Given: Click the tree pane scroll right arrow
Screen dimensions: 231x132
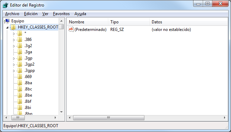Looking at the screenshot, I should (56, 118).
